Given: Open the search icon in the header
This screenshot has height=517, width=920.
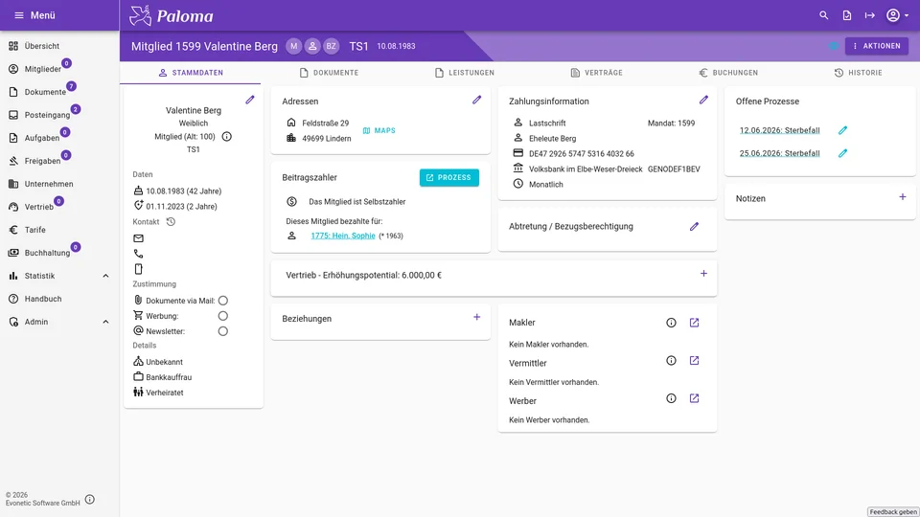Looking at the screenshot, I should [x=824, y=15].
